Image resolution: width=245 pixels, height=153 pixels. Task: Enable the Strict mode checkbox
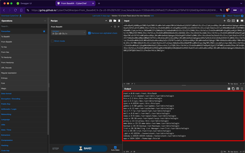(x=52, y=41)
